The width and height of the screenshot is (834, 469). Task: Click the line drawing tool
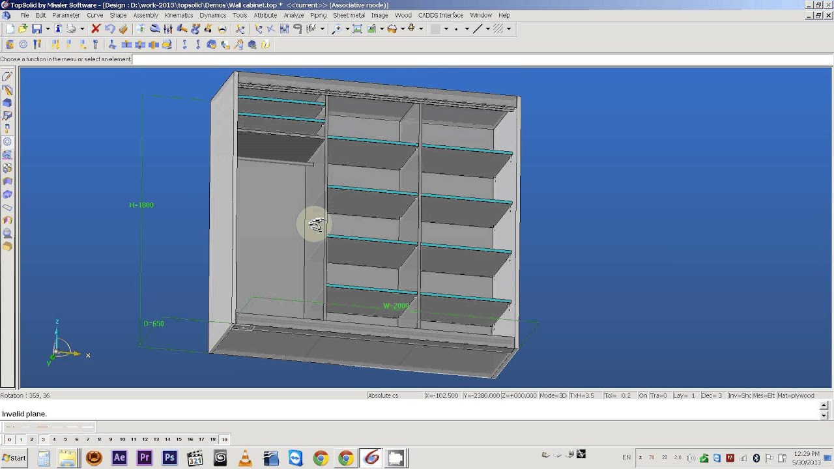pos(478,29)
